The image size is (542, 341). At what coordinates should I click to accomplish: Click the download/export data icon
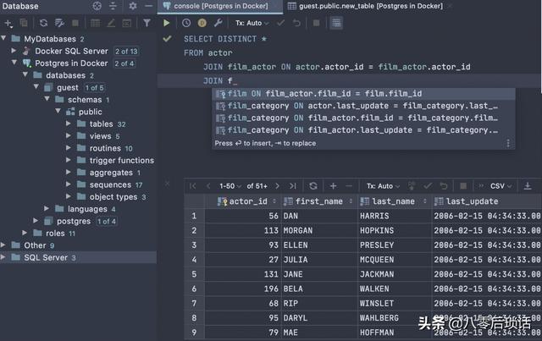(528, 186)
